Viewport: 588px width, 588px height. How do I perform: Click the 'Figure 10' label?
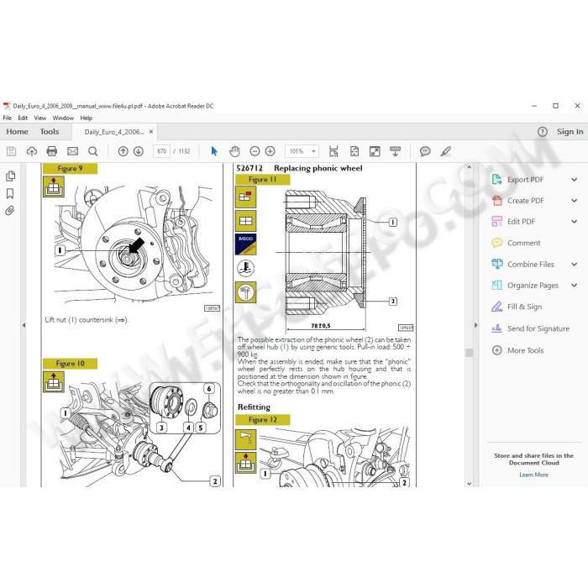(70, 364)
